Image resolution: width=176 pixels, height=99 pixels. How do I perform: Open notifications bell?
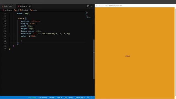click(92, 98)
